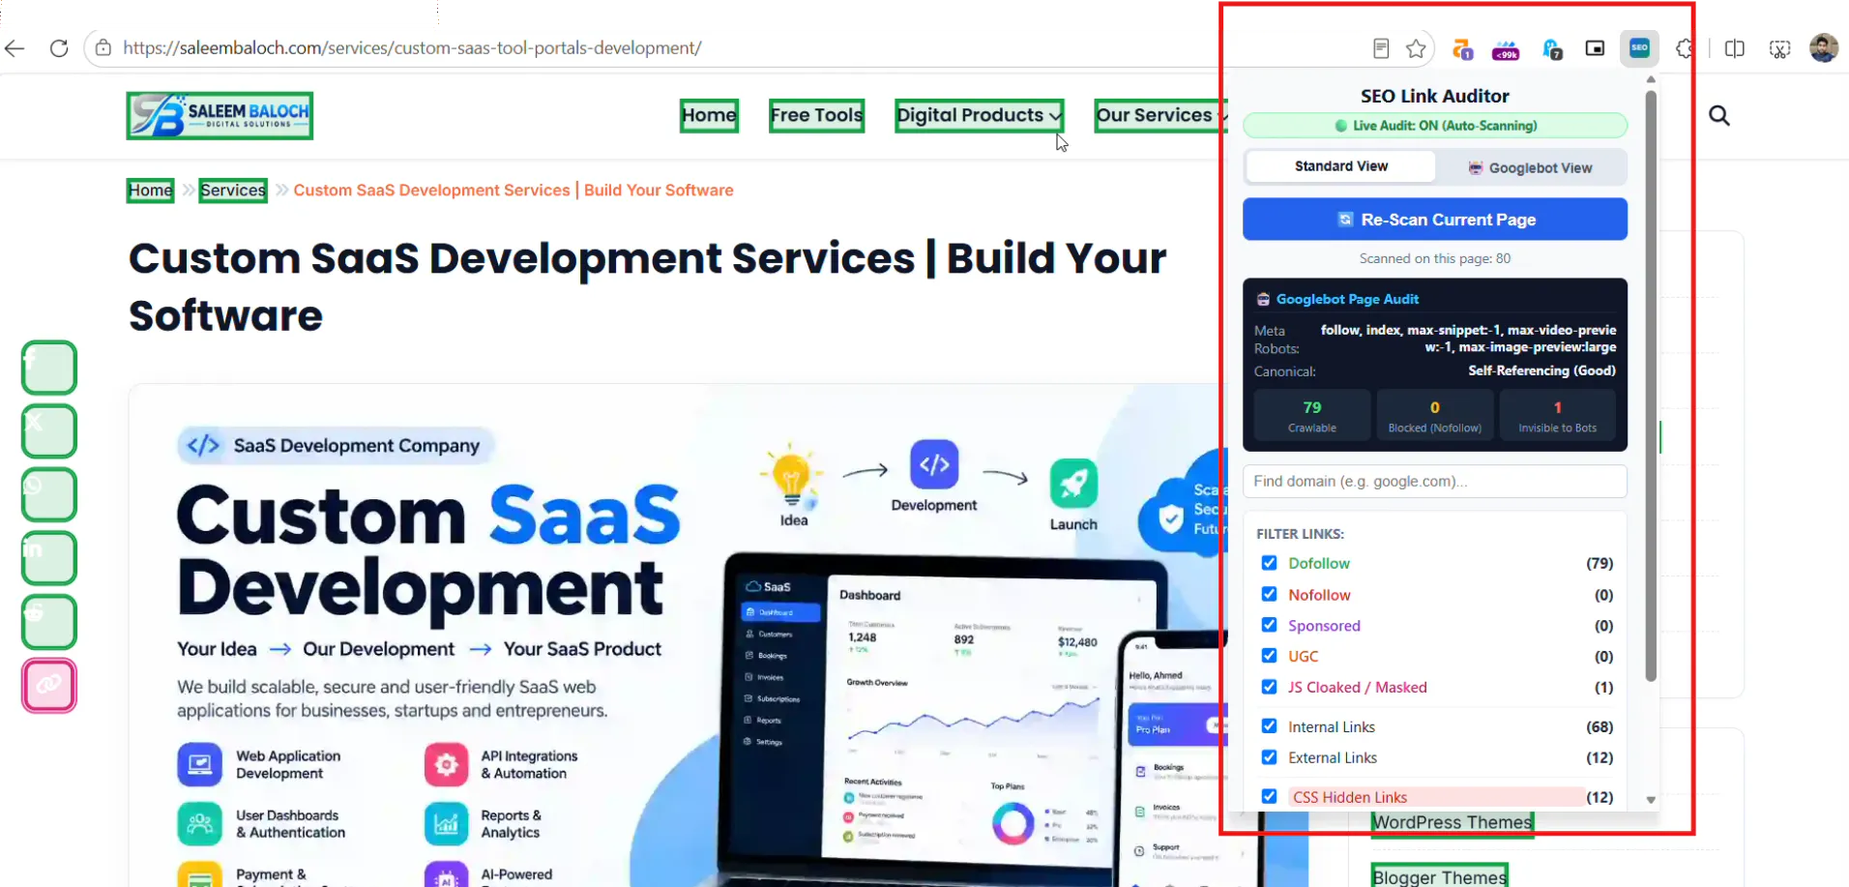
Task: Open the Home navigation menu item
Action: 709,115
